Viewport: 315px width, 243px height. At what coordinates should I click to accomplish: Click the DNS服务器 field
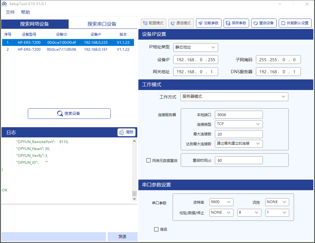click(x=278, y=72)
